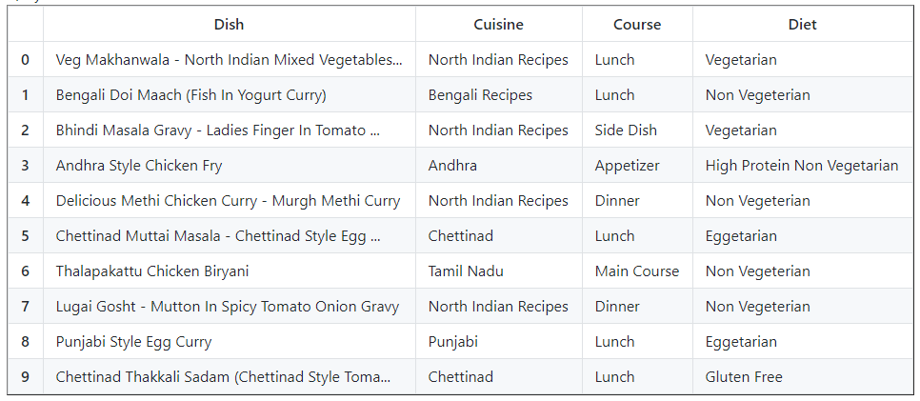The height and width of the screenshot is (401, 920).
Task: Click the Dish column header
Action: pyautogui.click(x=229, y=25)
